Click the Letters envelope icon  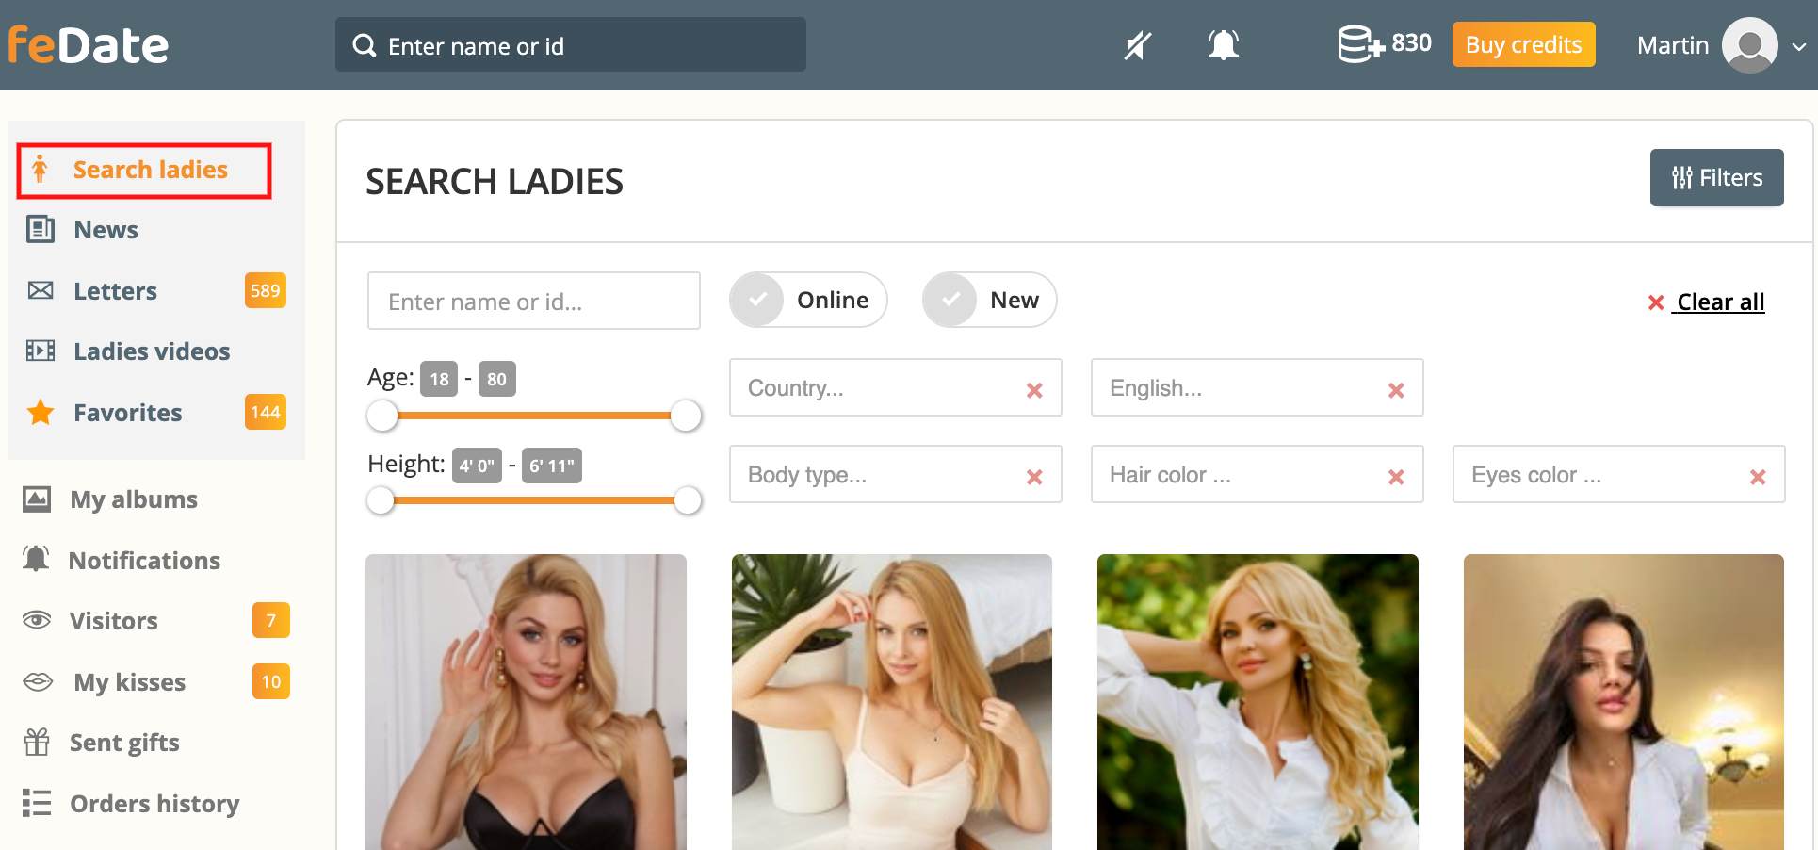[x=41, y=290]
